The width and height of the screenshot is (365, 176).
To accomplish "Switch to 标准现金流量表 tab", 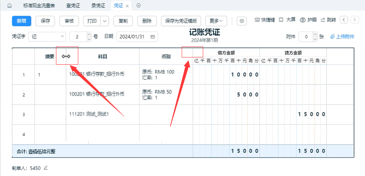I will 39,6.
